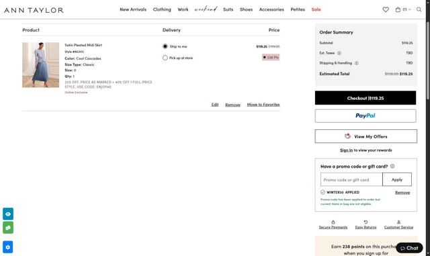Click the Secure Payments lock icon
This screenshot has height=256, width=430.
point(333,222)
